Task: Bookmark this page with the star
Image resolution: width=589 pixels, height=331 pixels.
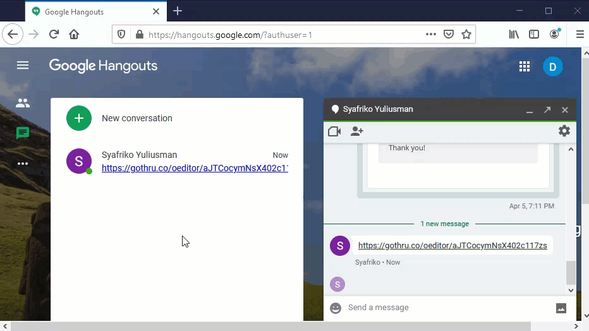Action: 466,35
